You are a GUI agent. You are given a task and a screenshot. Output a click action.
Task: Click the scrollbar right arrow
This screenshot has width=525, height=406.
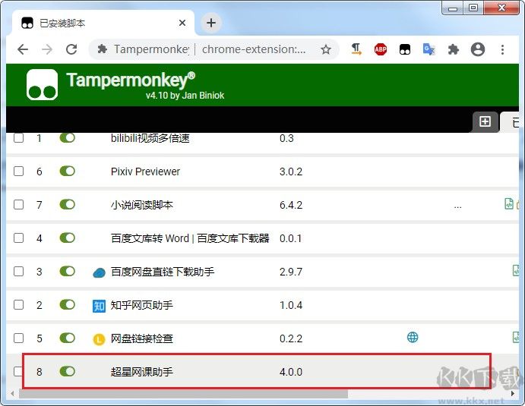(513, 394)
